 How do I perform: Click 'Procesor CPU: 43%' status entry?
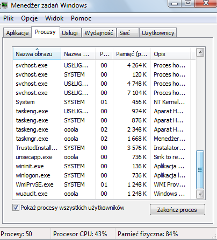click(x=80, y=234)
